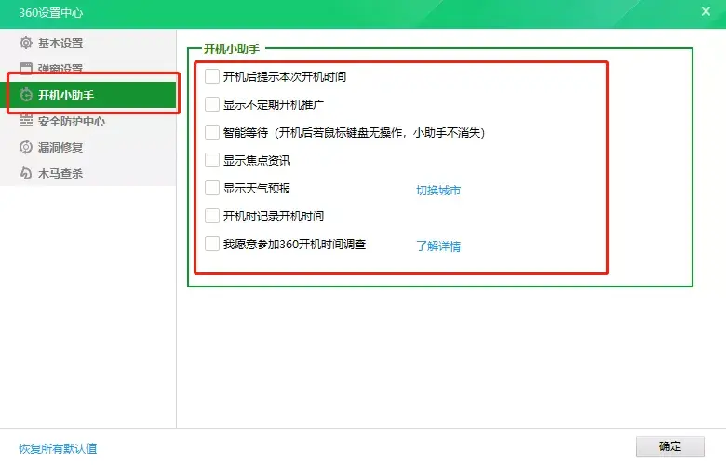The width and height of the screenshot is (726, 465).
Task: Click the icon beside 安全防护中心
Action: pos(26,121)
